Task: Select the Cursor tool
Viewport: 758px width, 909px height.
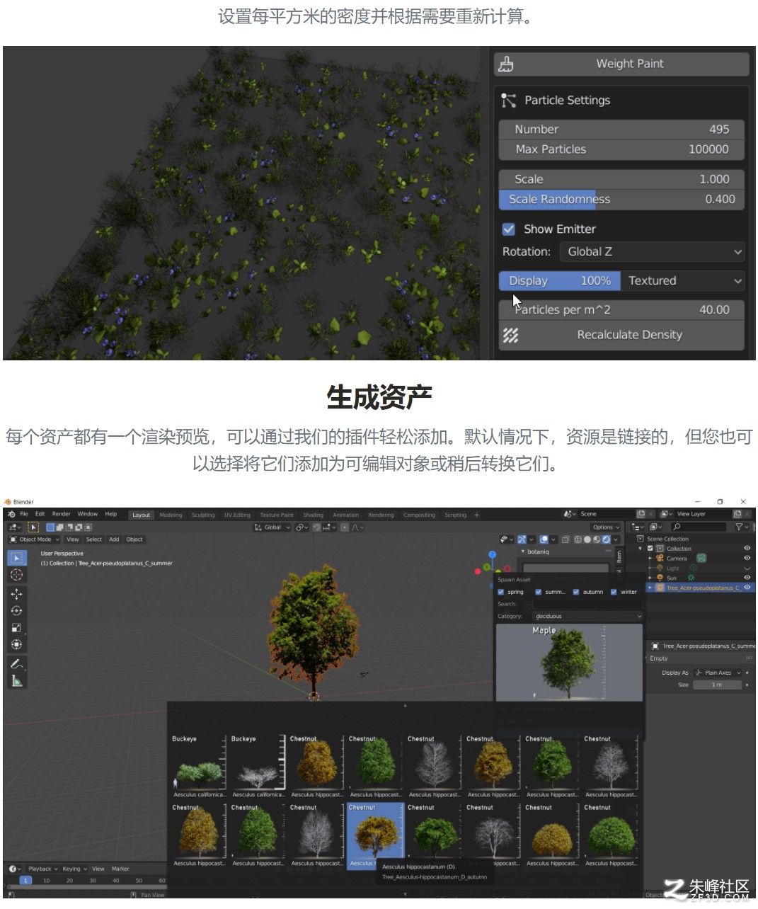Action: 17,575
